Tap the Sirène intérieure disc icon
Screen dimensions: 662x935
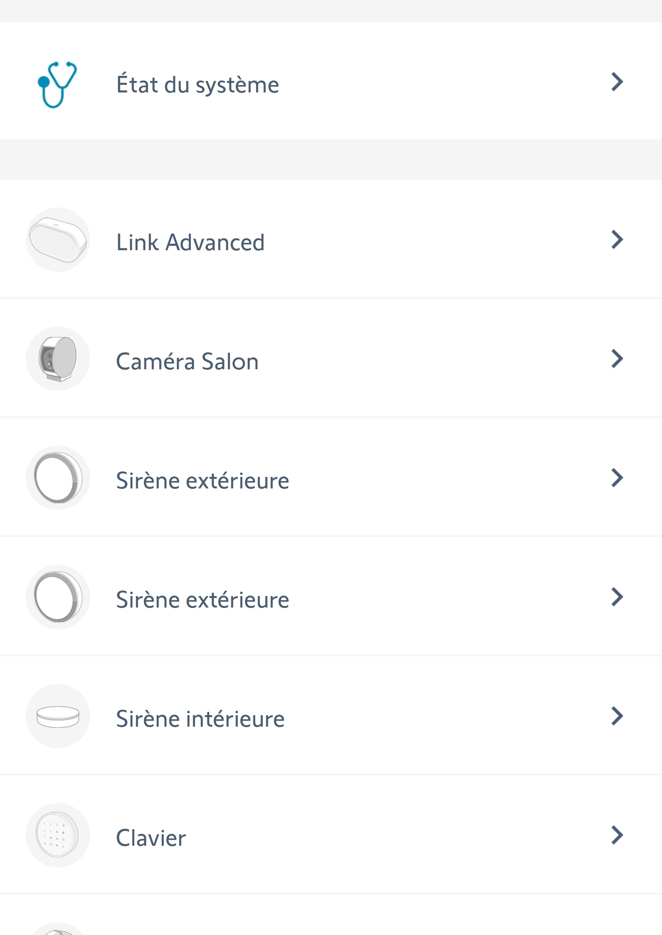click(x=57, y=716)
